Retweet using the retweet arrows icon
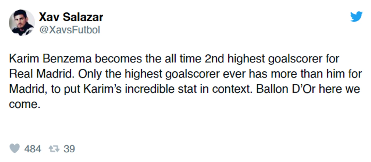Image resolution: width=371 pixels, height=162 pixels. (x=54, y=149)
